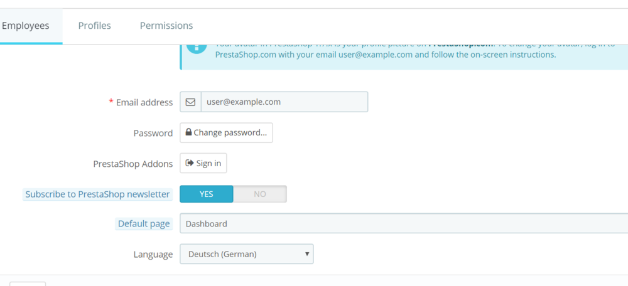
Task: Go to the Permissions tab
Action: point(166,26)
